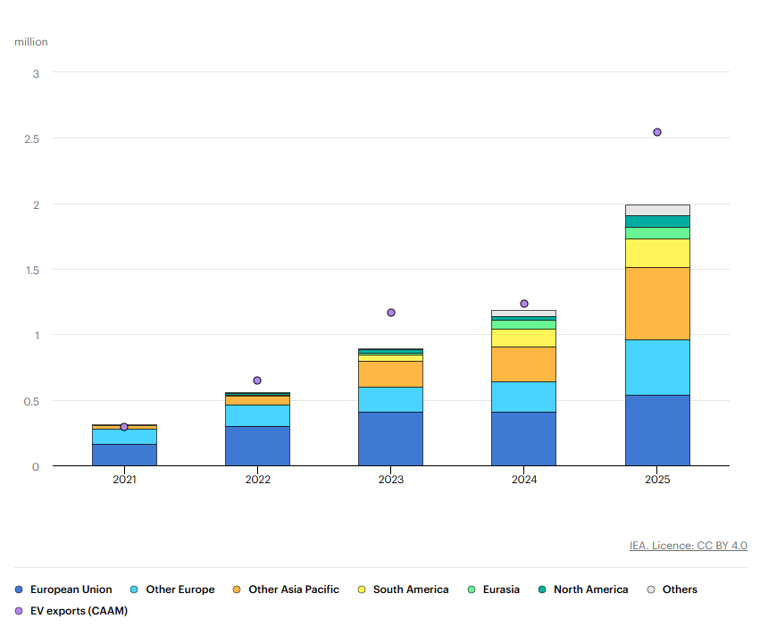The height and width of the screenshot is (627, 760).
Task: Toggle Others legend entry
Action: click(x=672, y=589)
